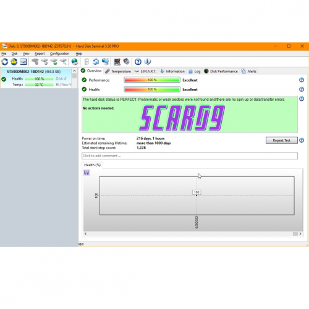Click the 'No actions needed.' text

click(x=98, y=108)
